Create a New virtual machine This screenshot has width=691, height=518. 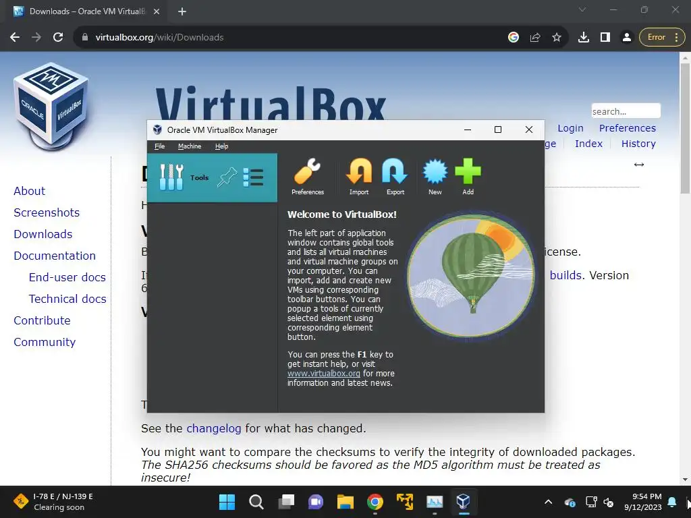pyautogui.click(x=435, y=177)
